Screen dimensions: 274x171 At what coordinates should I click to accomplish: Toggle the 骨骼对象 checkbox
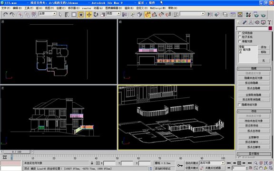point(240,41)
